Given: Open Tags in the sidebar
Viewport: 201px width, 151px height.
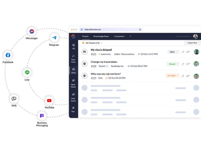Looking at the screenshot, I should pyautogui.click(x=73, y=110).
